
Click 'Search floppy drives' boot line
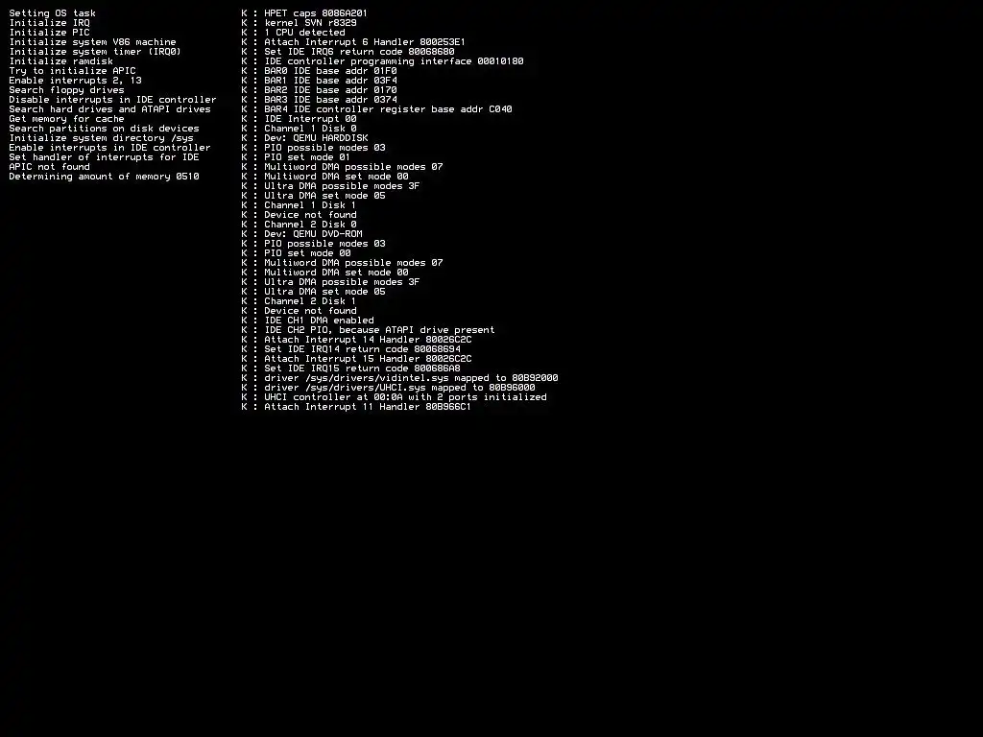pyautogui.click(x=66, y=90)
